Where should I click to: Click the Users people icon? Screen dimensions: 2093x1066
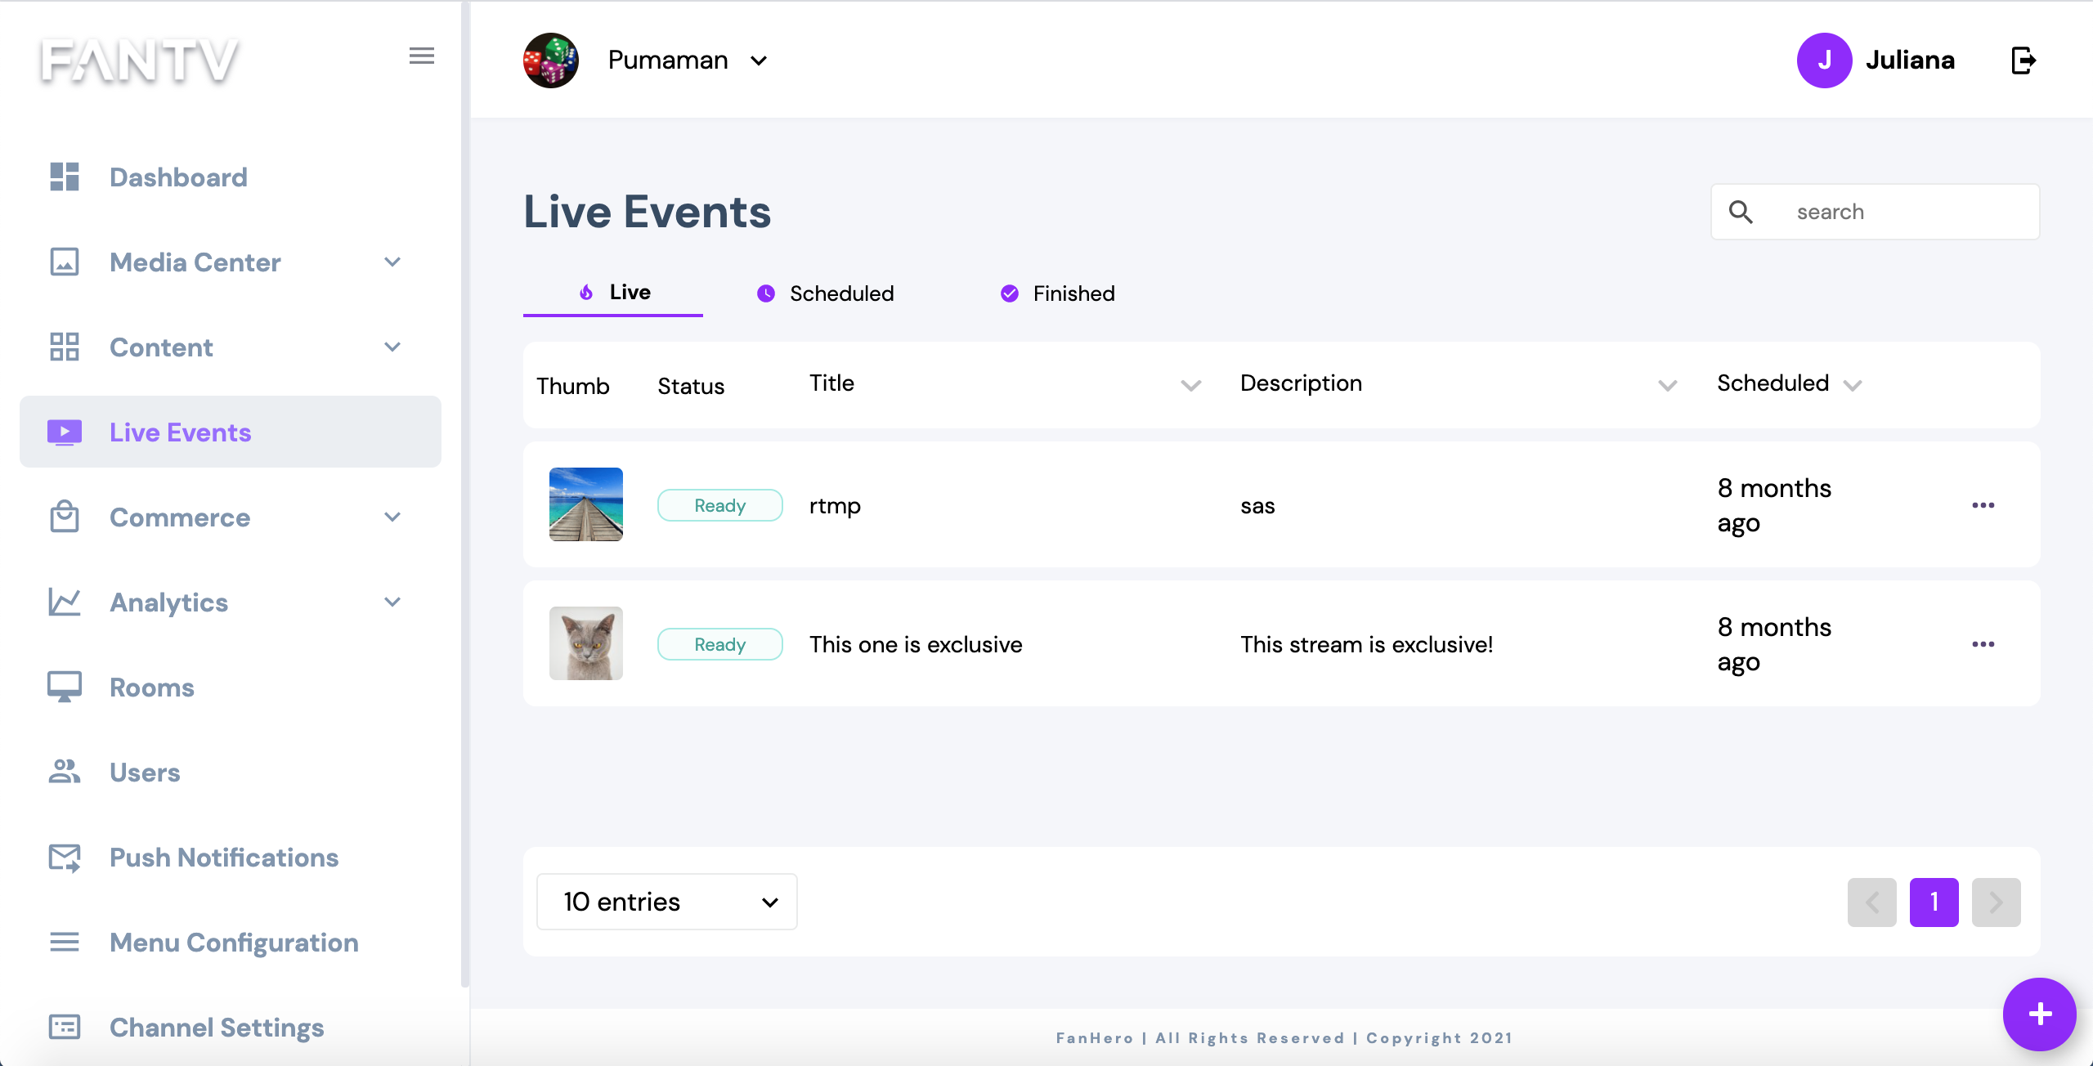tap(65, 772)
